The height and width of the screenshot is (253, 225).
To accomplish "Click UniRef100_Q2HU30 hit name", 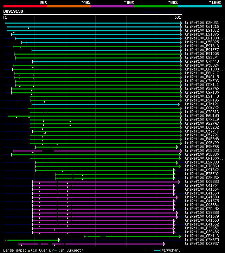I will click(202, 178).
